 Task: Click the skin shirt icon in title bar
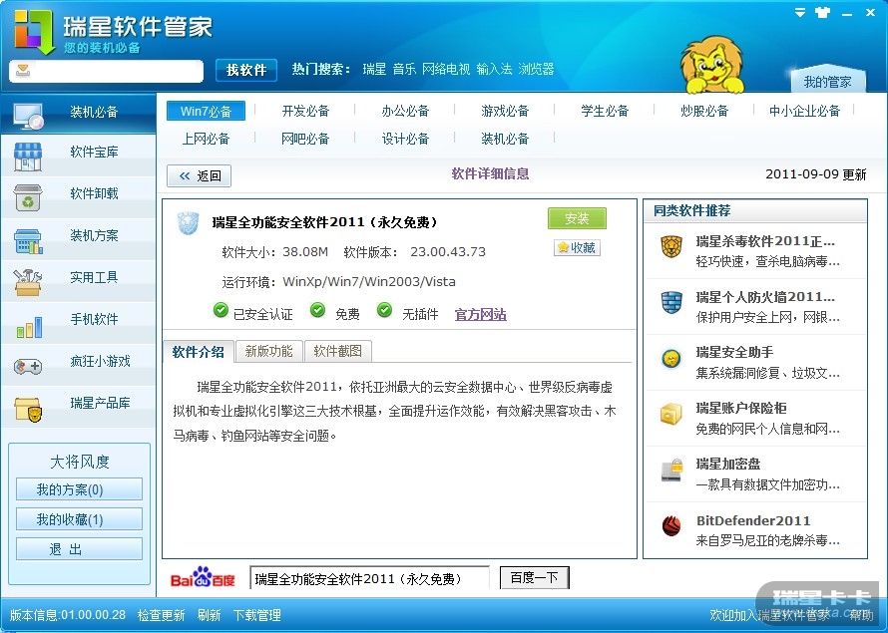click(822, 12)
